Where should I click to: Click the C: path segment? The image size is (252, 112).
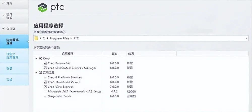(x=44, y=38)
